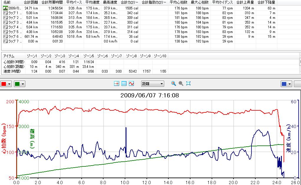The width and height of the screenshot is (301, 185).
Task: Click the 5.08 km lap 1 distance
Action: 32,13
